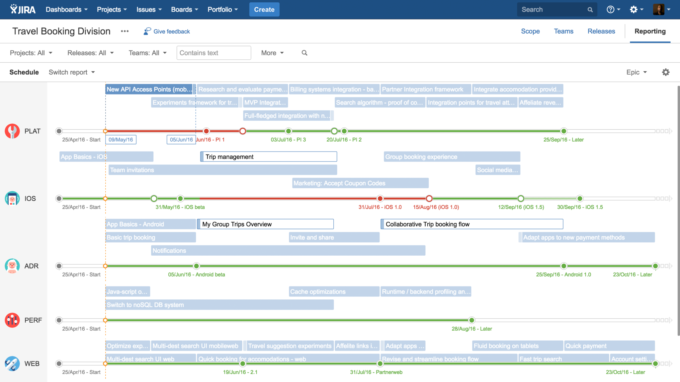The image size is (680, 382).
Task: Click the PERF project avatar icon
Action: click(12, 320)
